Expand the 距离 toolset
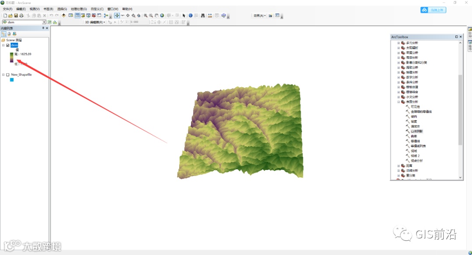Screen dimensions: 472x255 [399, 166]
